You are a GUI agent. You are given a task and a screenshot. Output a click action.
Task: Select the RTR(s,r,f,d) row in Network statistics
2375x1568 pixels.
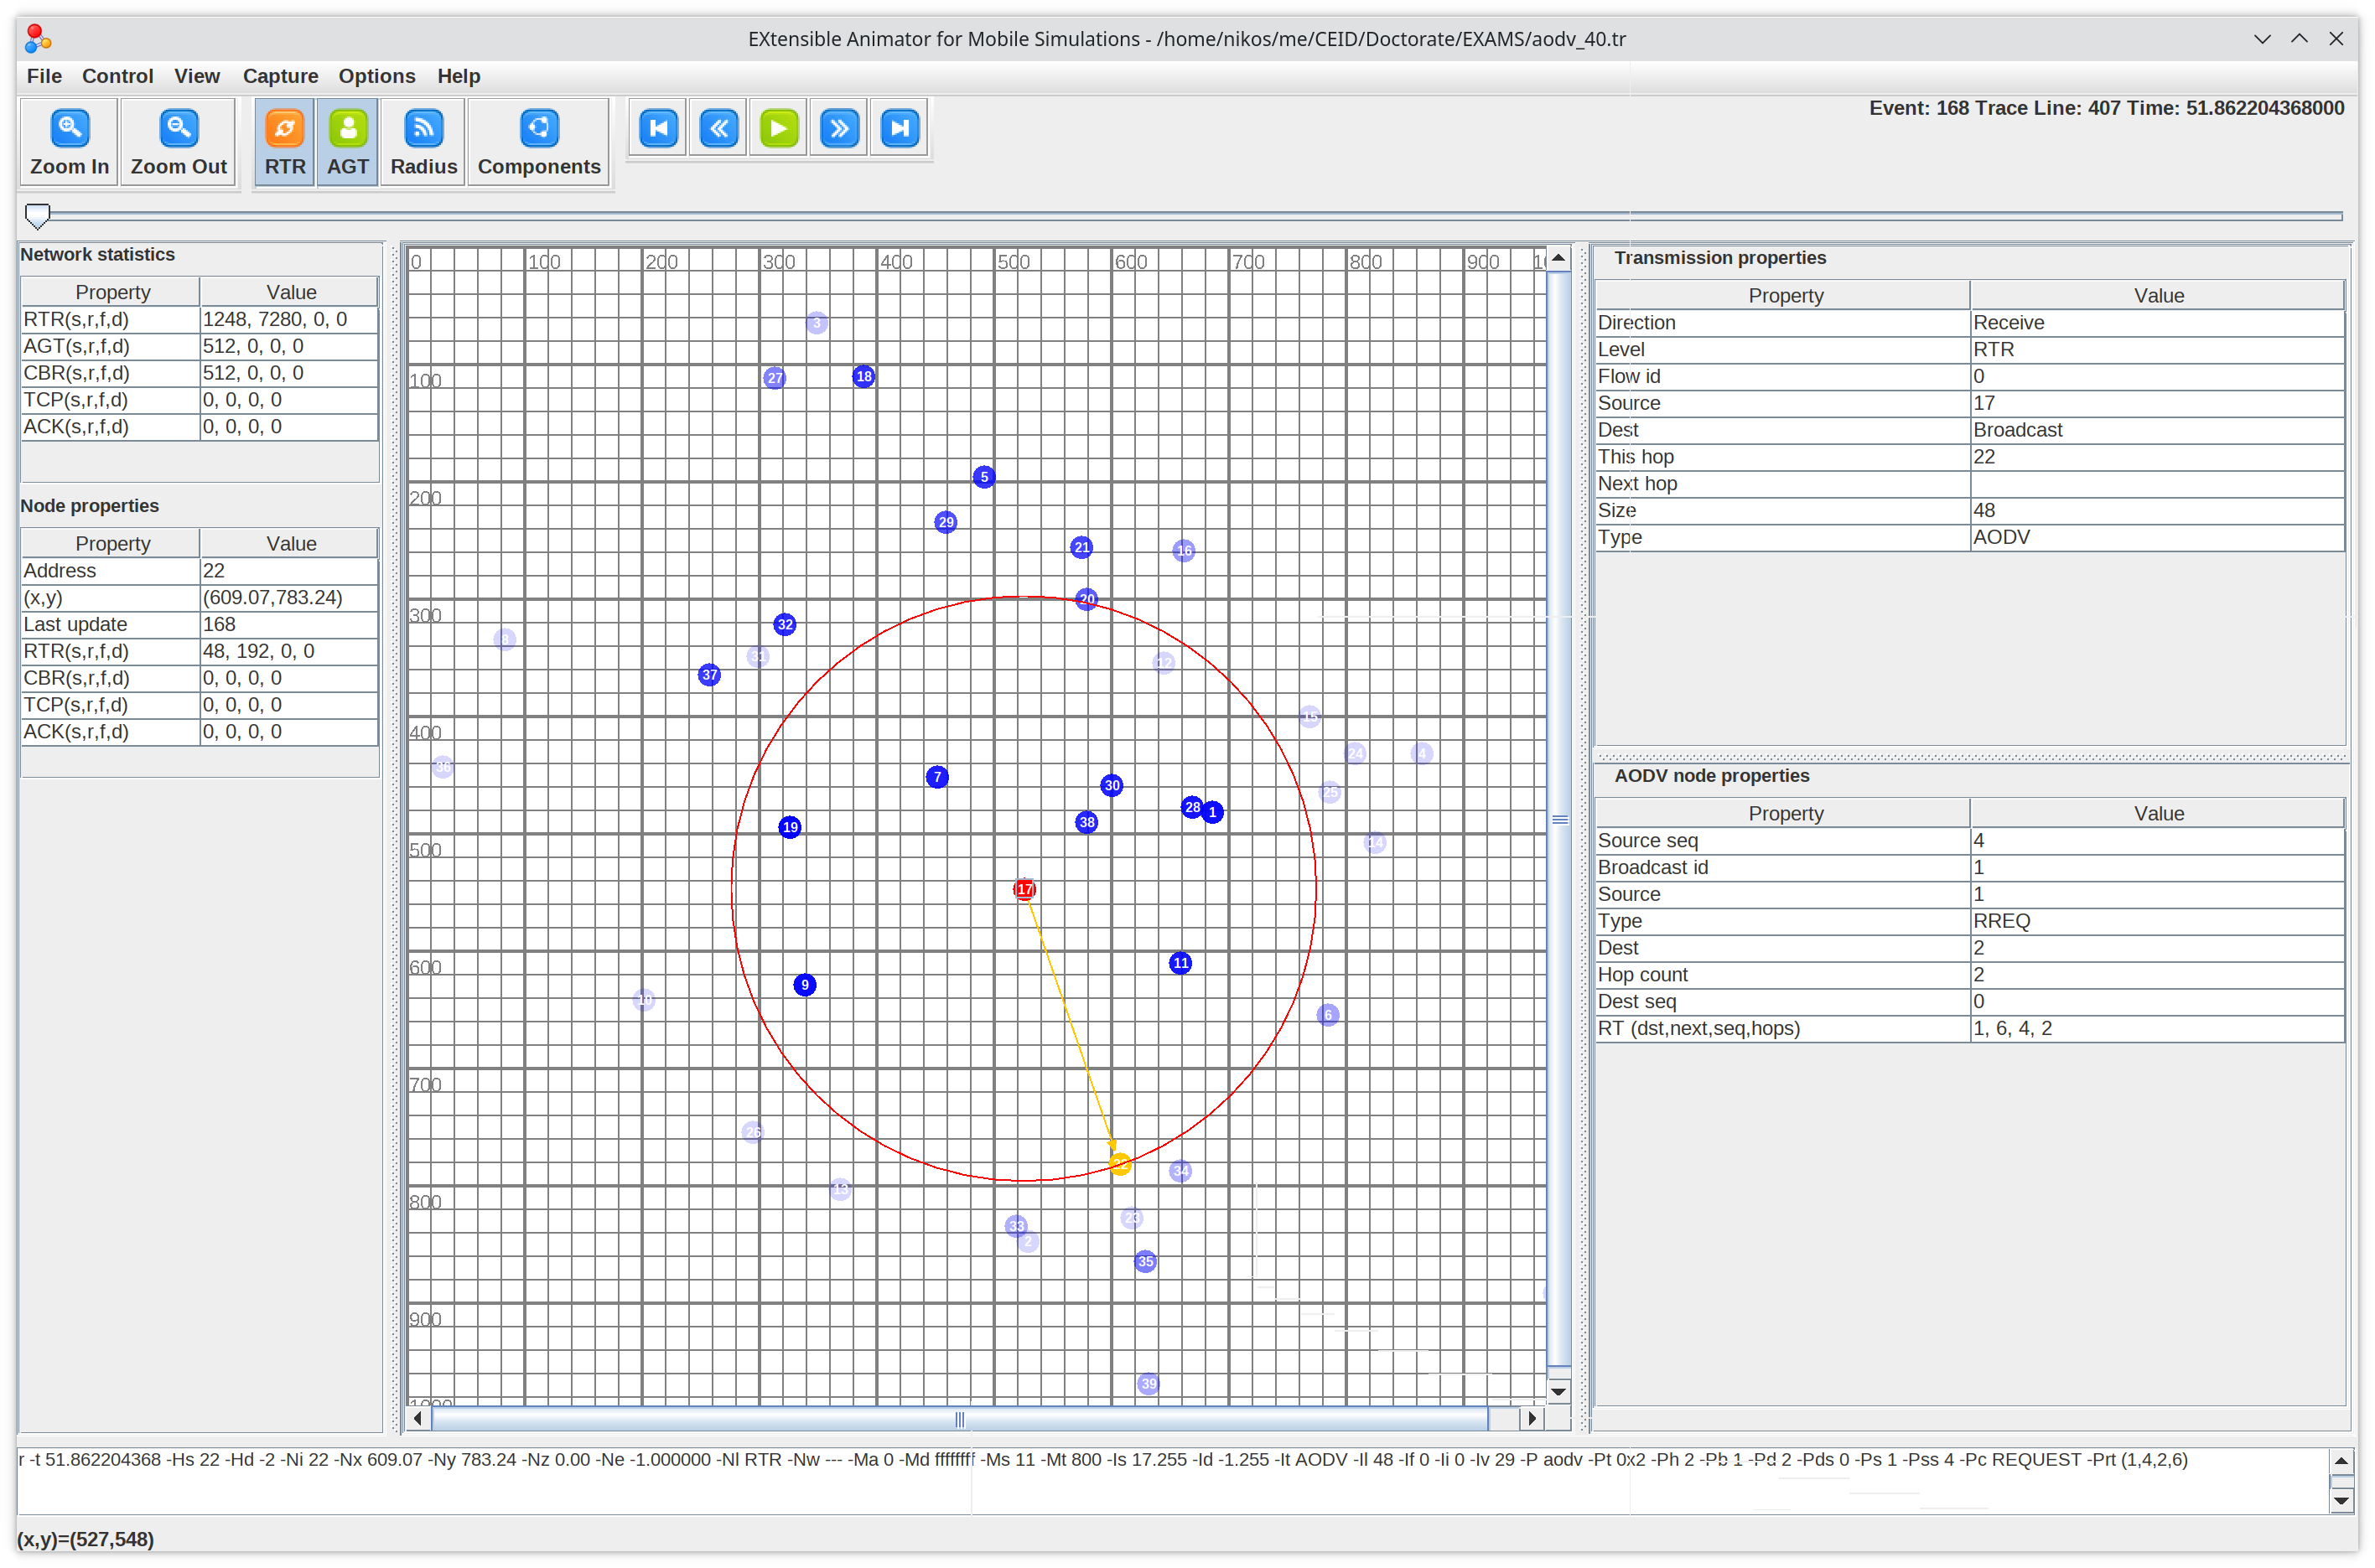click(199, 319)
